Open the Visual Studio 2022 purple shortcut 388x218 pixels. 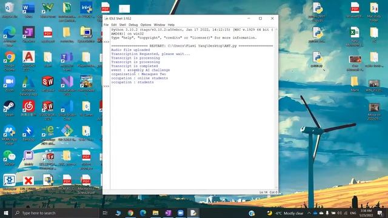pyautogui.click(x=67, y=85)
